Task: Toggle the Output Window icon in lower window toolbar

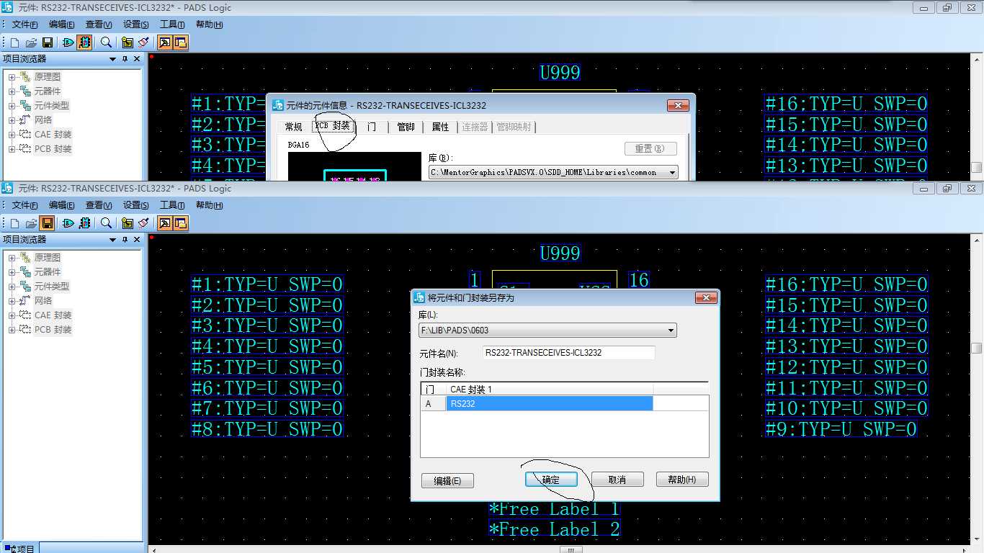Action: coord(165,223)
